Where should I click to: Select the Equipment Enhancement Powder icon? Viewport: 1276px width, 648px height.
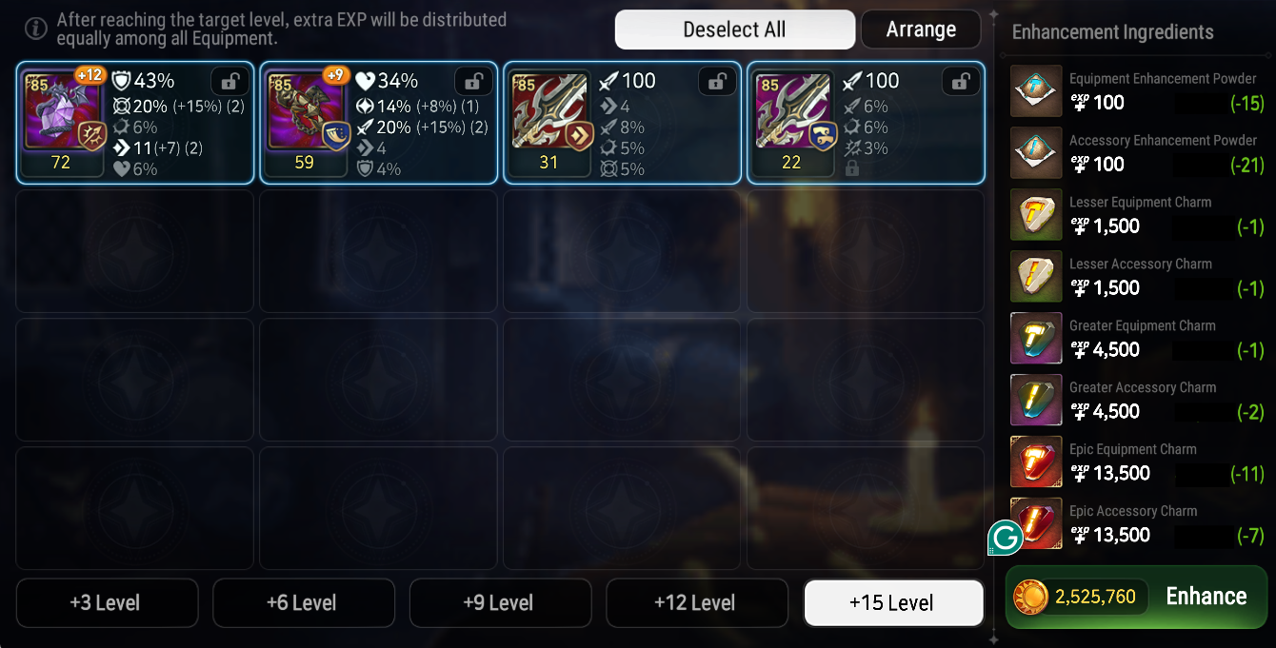(x=1036, y=91)
